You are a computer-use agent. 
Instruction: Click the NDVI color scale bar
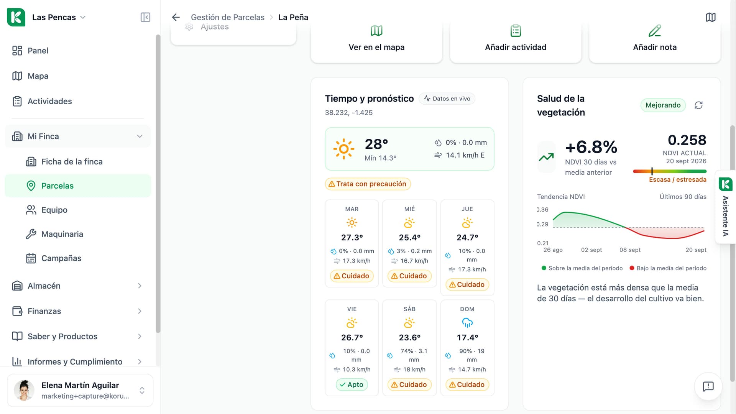pos(669,171)
